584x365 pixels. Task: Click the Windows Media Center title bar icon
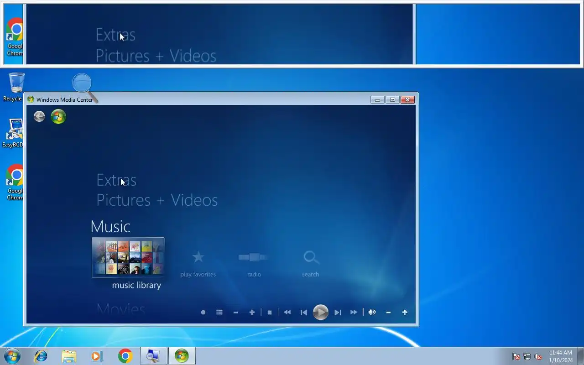click(x=31, y=99)
